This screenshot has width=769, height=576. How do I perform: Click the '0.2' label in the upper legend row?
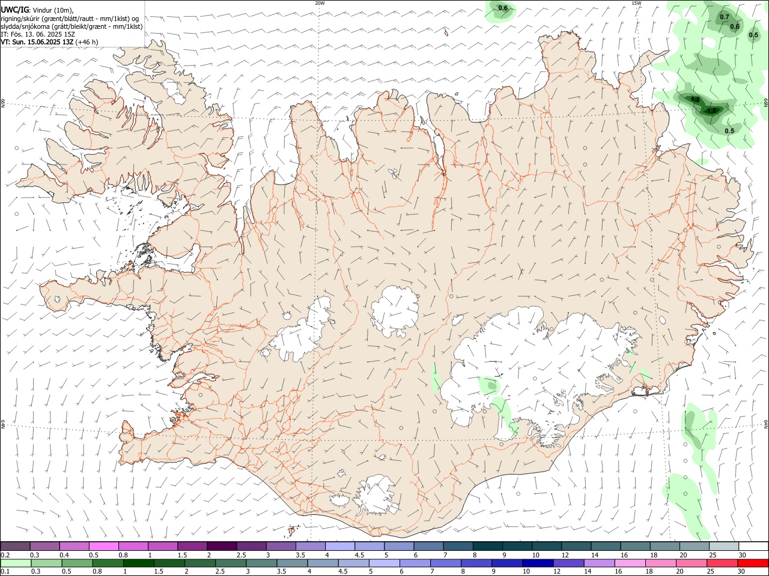coord(5,555)
